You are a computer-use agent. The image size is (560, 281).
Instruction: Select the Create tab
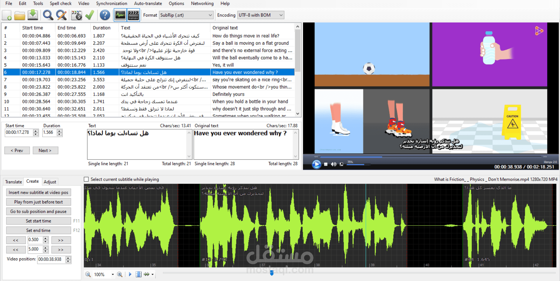[x=32, y=181]
